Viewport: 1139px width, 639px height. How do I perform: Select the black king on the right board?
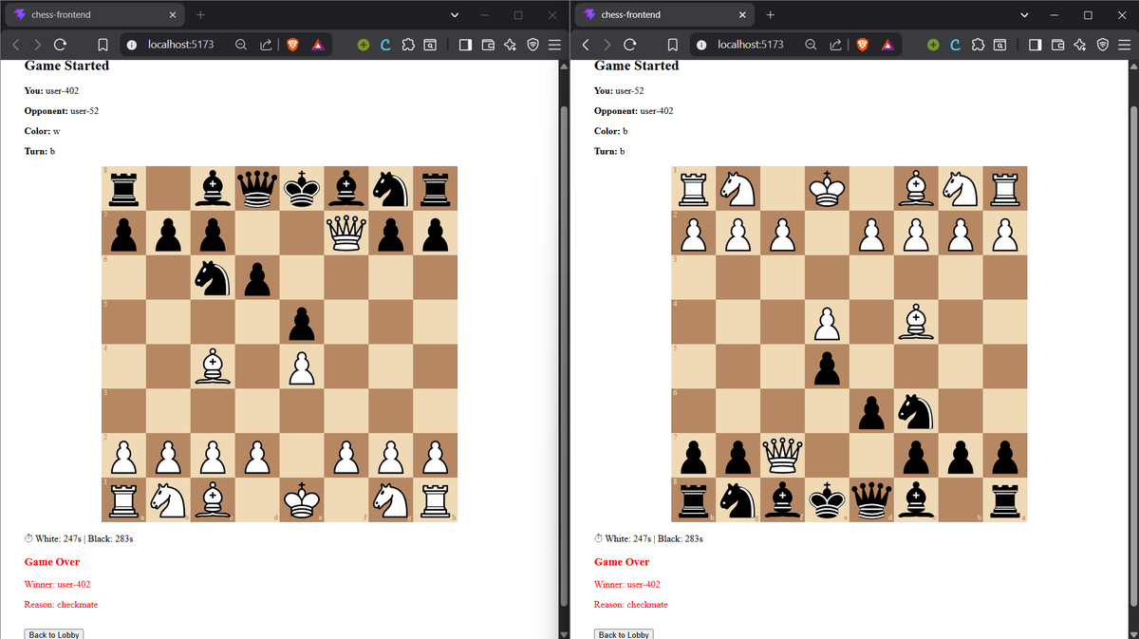[827, 499]
